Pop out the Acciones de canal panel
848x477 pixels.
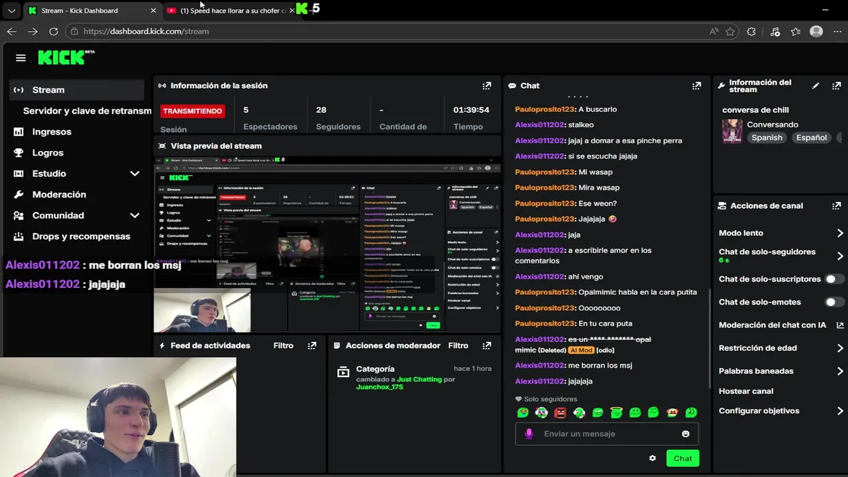[x=837, y=206]
